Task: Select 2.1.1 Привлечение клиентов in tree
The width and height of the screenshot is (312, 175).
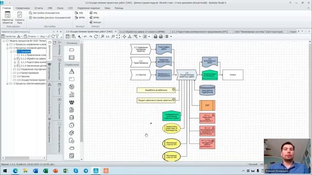Action: (33, 55)
